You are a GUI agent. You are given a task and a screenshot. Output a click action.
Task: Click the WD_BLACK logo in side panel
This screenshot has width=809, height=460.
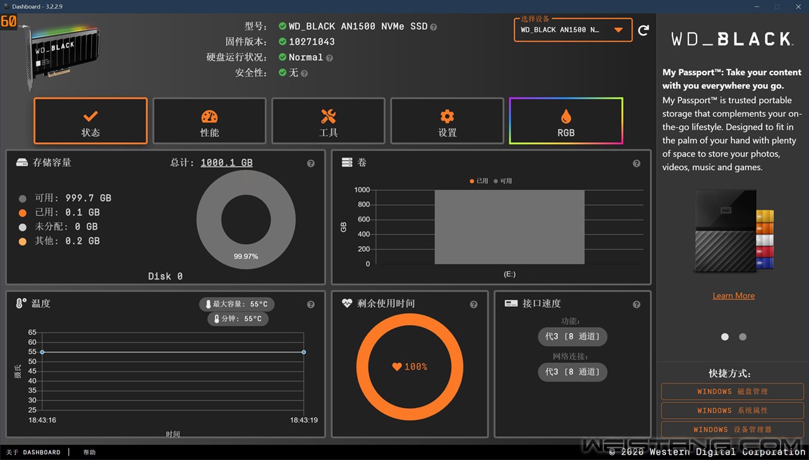pyautogui.click(x=732, y=39)
